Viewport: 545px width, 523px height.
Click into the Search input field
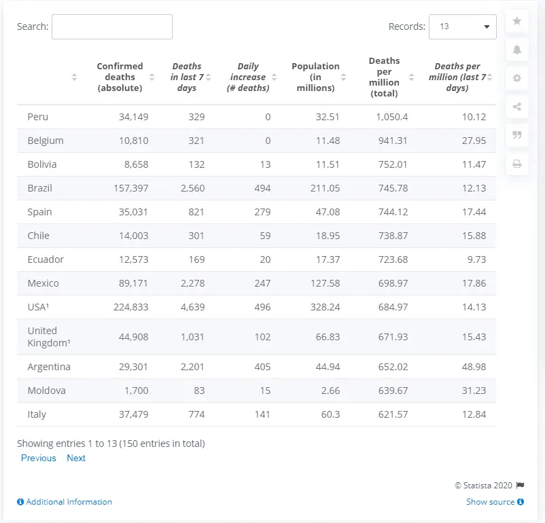click(112, 26)
